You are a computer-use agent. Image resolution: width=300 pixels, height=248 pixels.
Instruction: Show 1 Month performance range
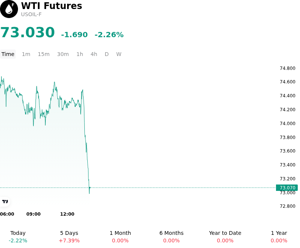120,237
